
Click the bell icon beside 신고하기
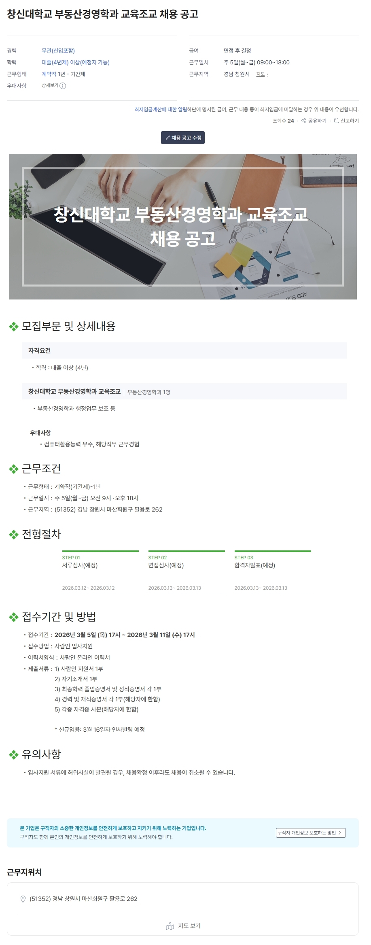click(336, 121)
